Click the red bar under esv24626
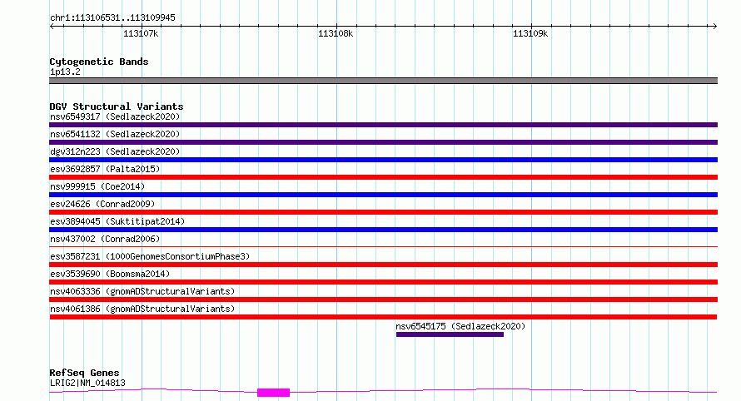The height and width of the screenshot is (401, 741). [x=383, y=212]
